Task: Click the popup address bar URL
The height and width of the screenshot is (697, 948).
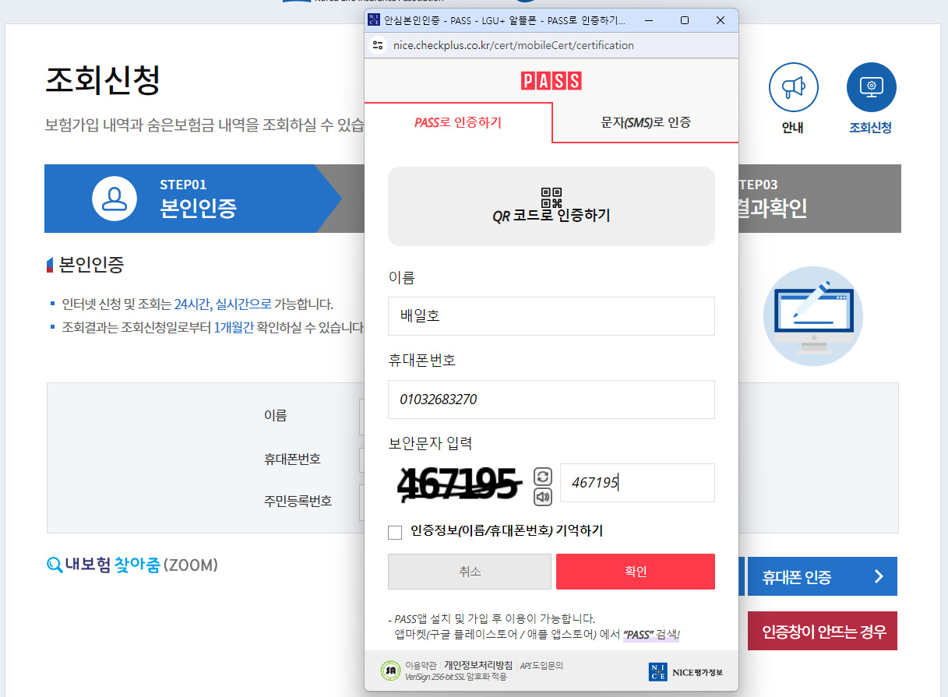Action: point(513,45)
